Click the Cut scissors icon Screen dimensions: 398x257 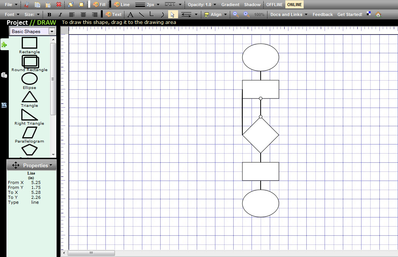(x=26, y=5)
